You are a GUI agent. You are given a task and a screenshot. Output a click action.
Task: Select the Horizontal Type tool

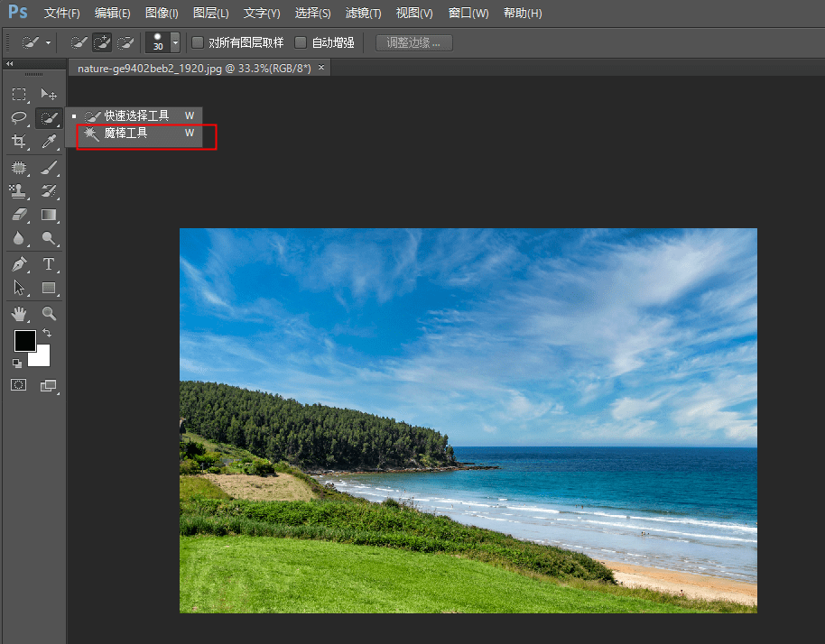pos(49,264)
